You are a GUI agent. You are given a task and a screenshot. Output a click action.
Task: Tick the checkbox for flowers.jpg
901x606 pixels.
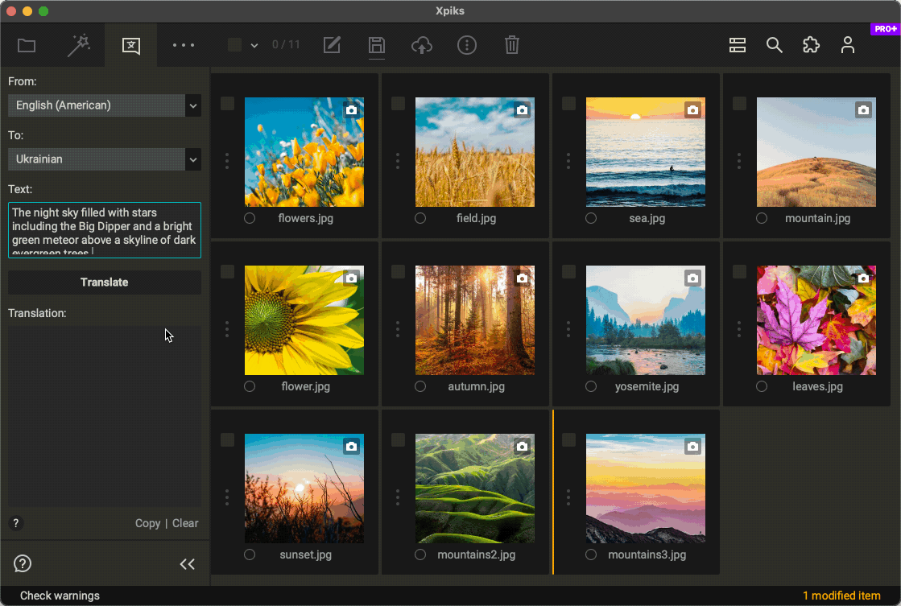pos(228,104)
